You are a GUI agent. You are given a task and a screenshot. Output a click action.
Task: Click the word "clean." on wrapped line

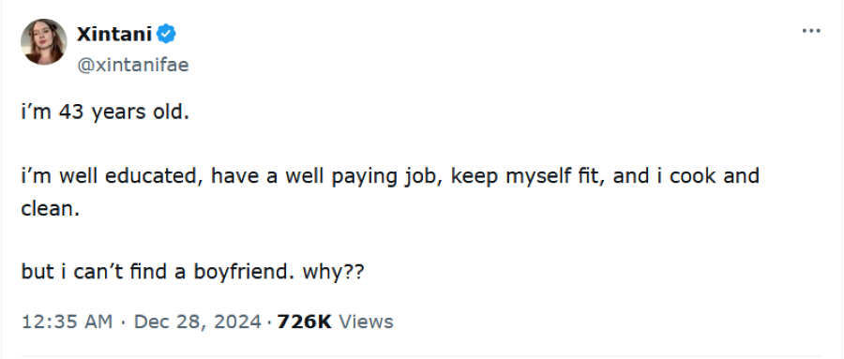[50, 208]
